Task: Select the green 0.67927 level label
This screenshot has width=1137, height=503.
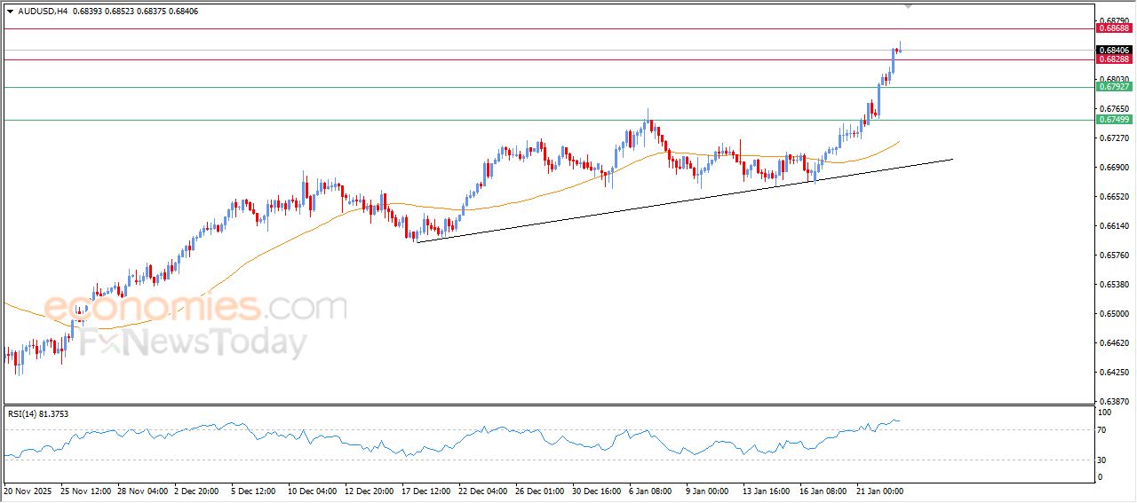Action: [1114, 87]
